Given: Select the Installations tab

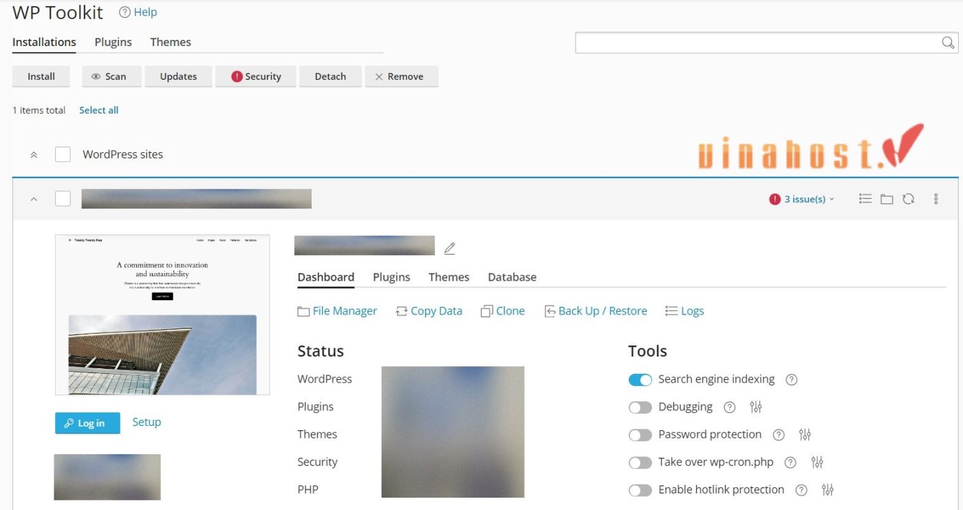Looking at the screenshot, I should pos(44,42).
